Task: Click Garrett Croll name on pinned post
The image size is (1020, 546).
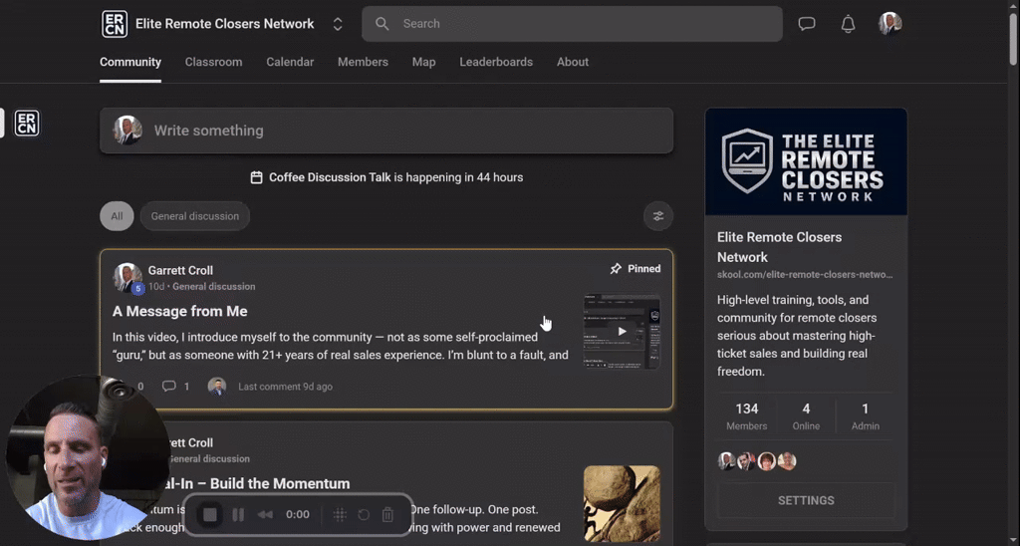Action: point(180,270)
